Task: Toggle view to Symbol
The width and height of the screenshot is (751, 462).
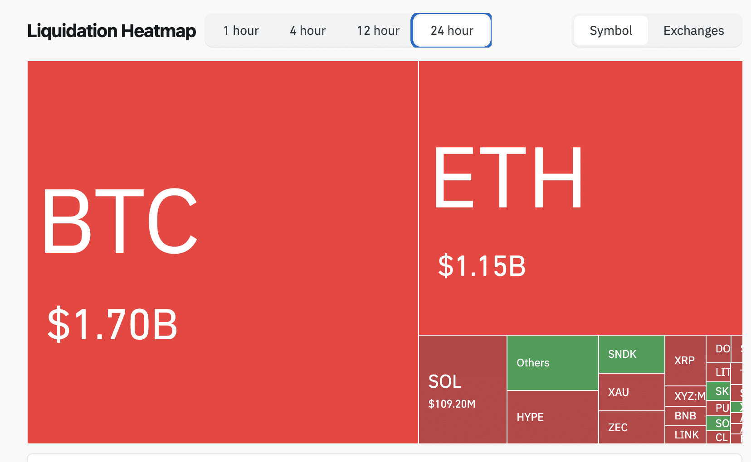Action: coord(611,30)
